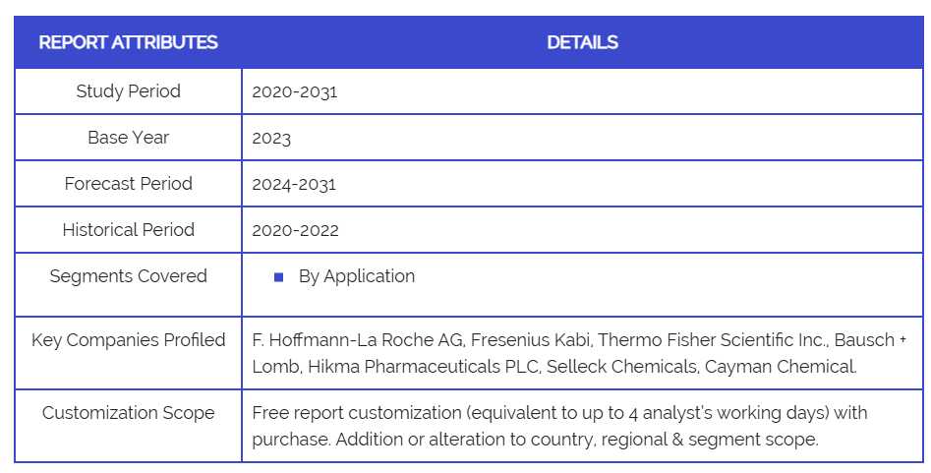Select the Forecast Period row label
The height and width of the screenshot is (473, 931).
[128, 184]
